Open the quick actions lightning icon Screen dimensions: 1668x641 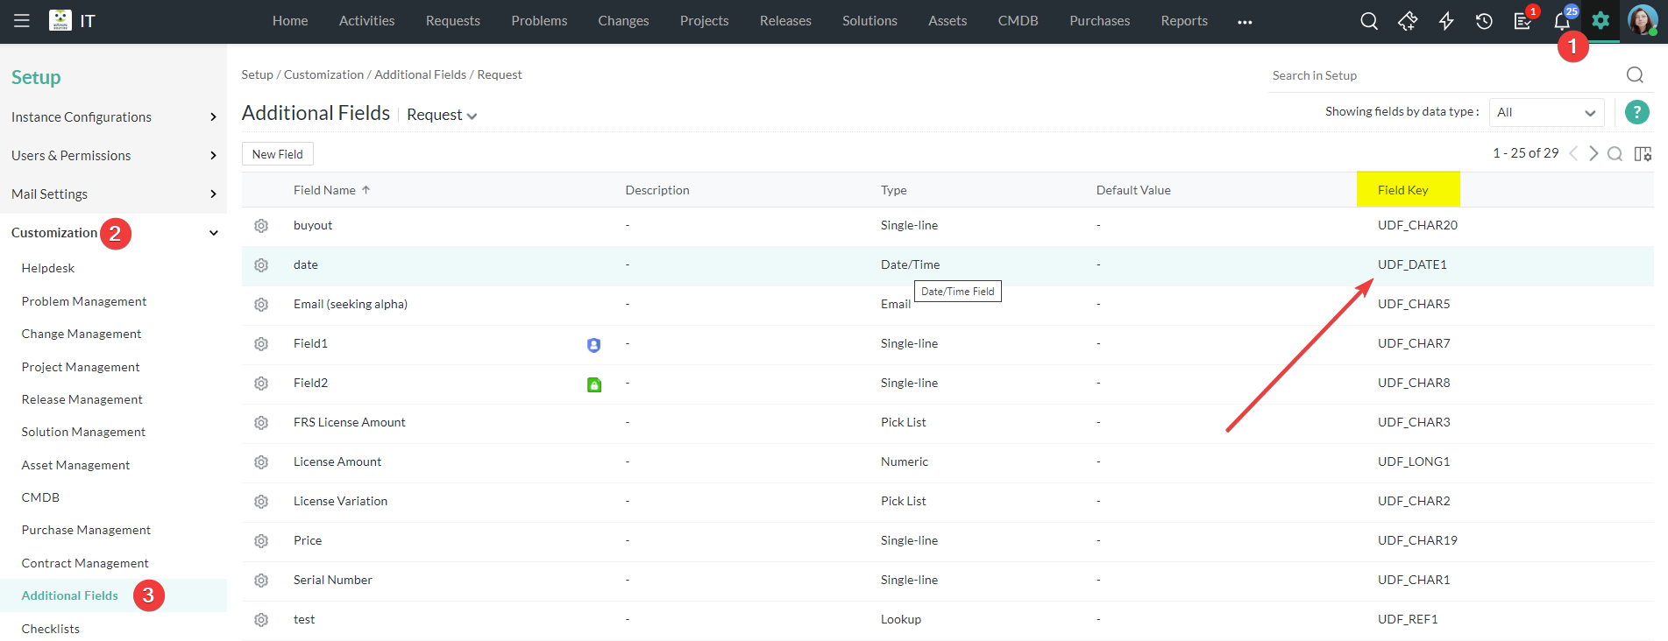coord(1446,21)
